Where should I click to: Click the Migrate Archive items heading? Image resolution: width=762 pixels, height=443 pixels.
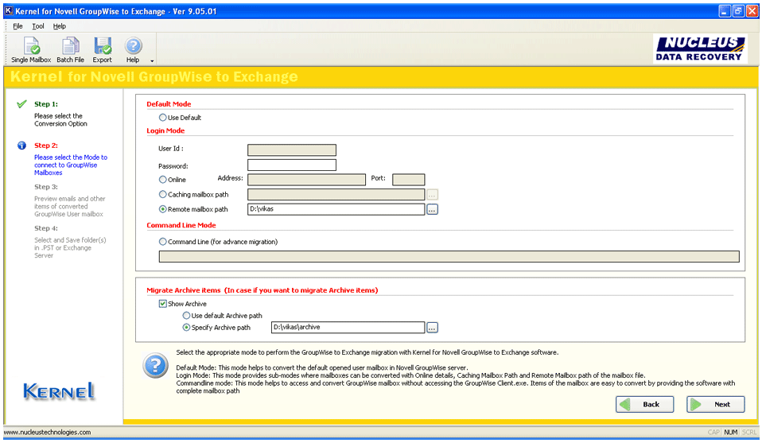click(262, 290)
